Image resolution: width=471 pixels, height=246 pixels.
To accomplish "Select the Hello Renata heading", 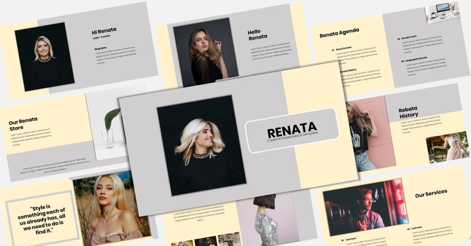I will (x=257, y=35).
